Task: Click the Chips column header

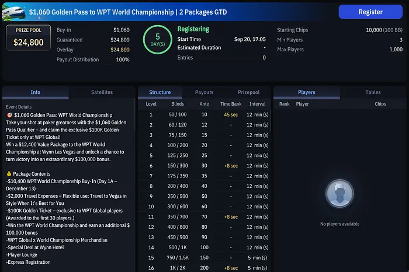Action: [380, 104]
